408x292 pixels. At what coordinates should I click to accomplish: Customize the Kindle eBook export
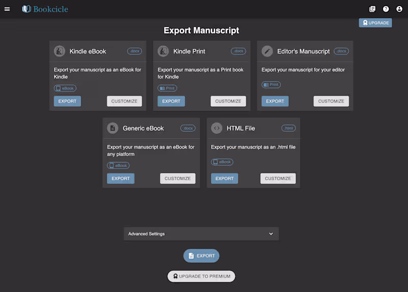(x=124, y=101)
